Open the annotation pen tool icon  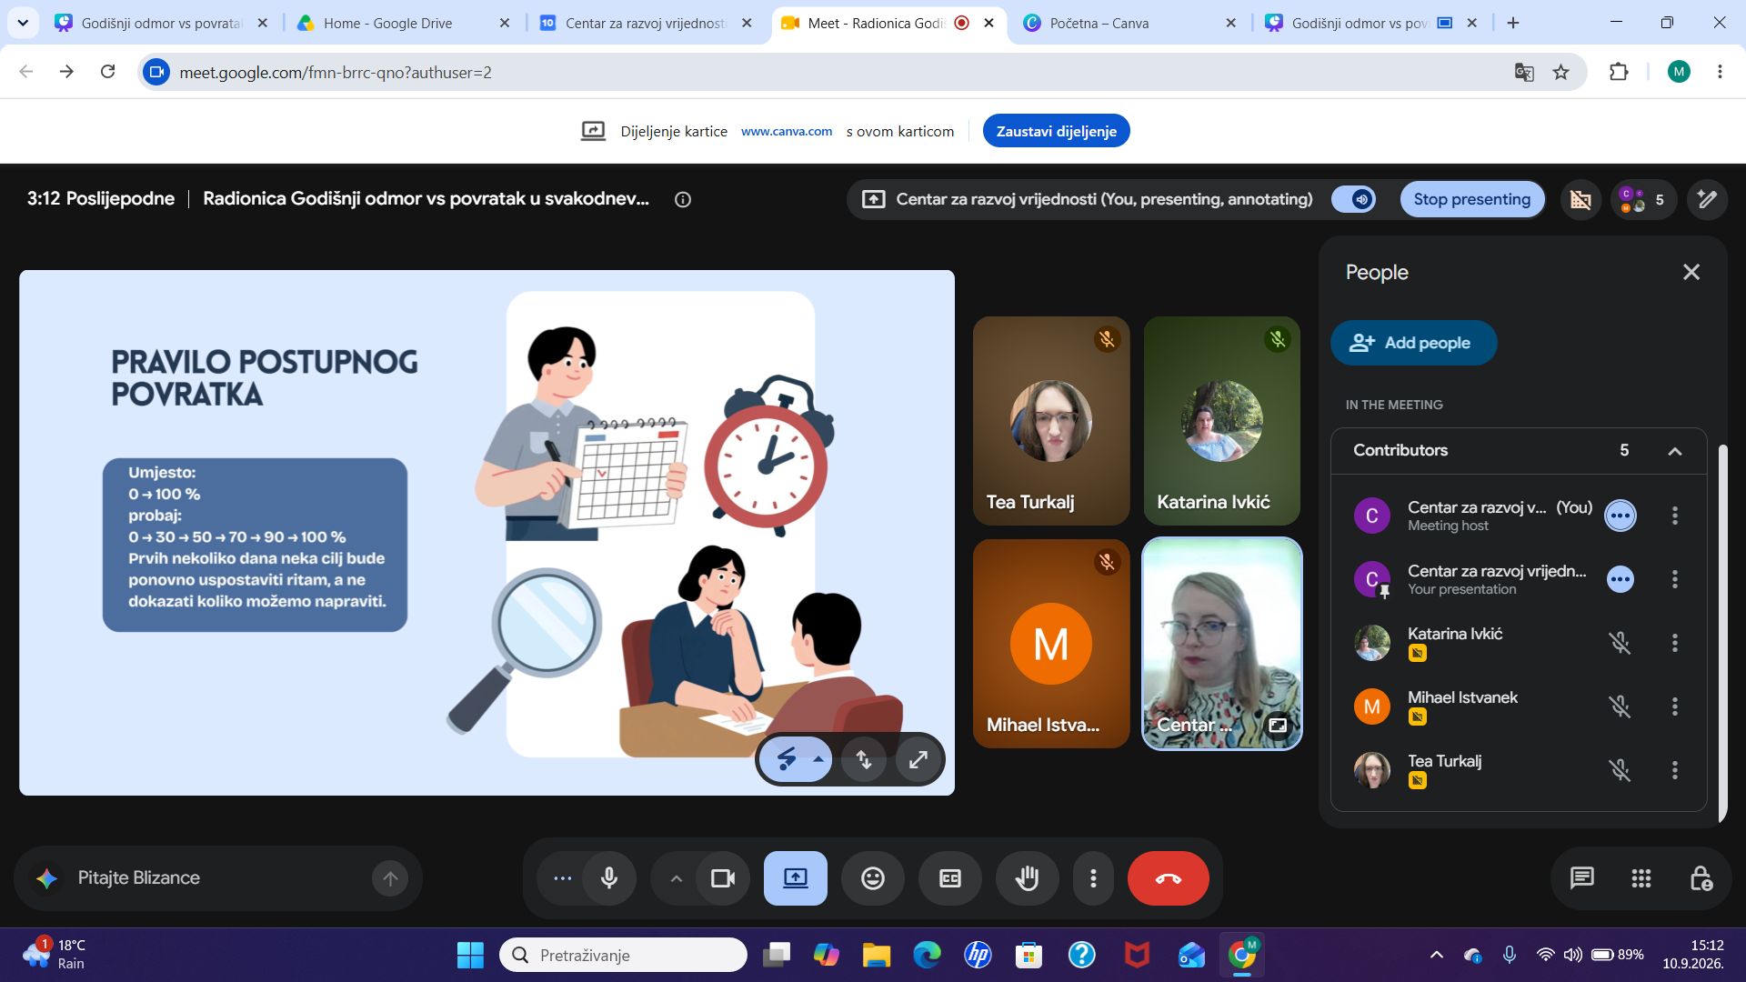point(1707,199)
